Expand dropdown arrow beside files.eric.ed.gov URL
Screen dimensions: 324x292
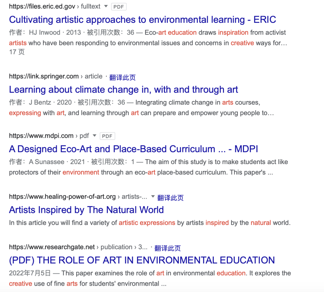(x=106, y=6)
